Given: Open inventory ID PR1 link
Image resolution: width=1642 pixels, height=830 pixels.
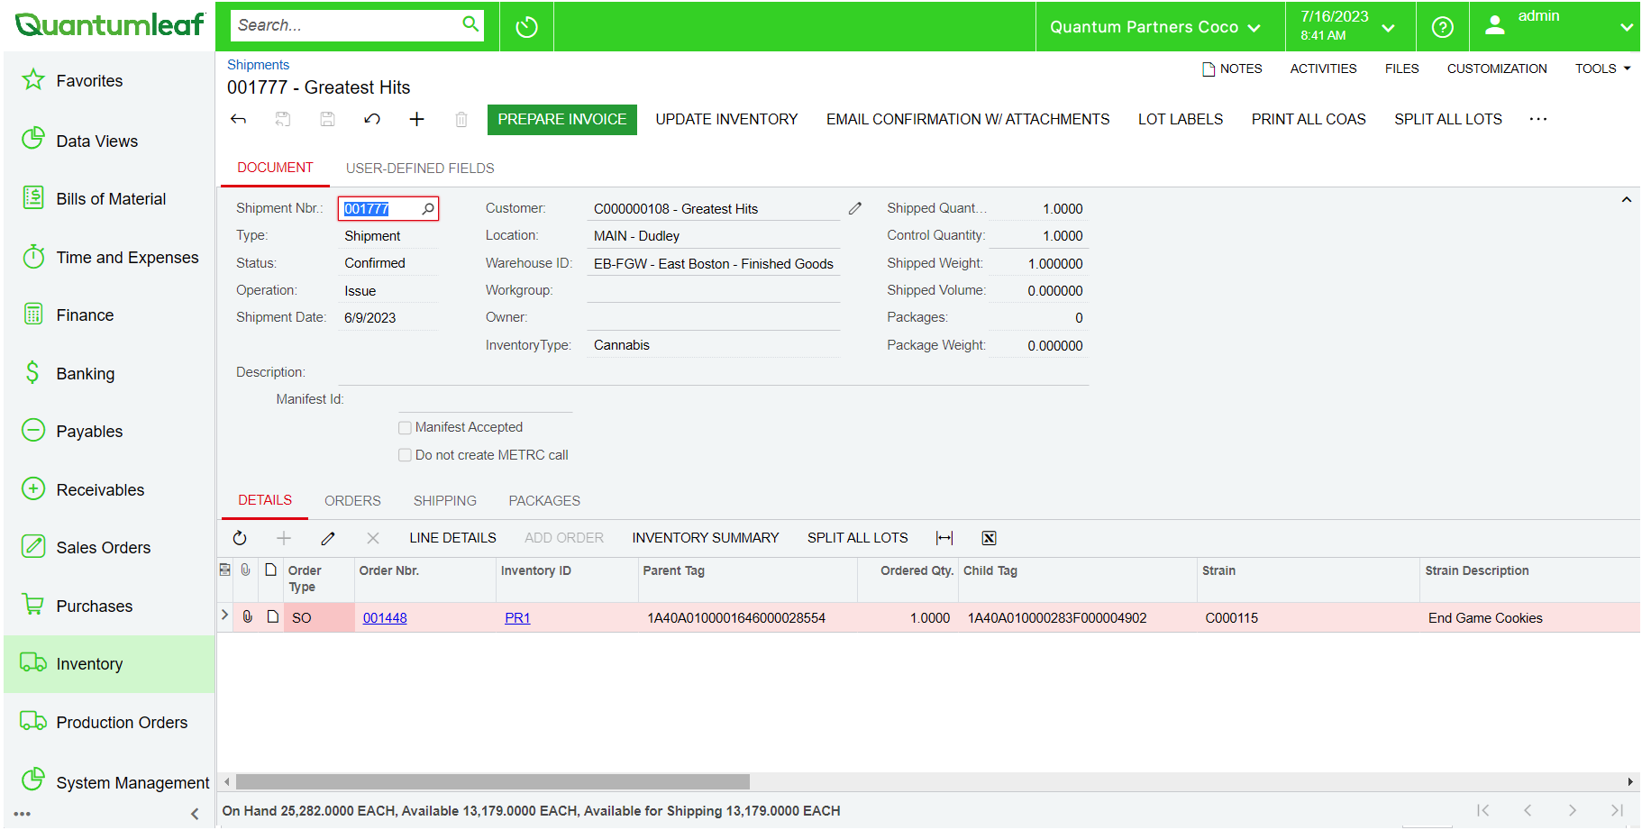Looking at the screenshot, I should [x=517, y=618].
